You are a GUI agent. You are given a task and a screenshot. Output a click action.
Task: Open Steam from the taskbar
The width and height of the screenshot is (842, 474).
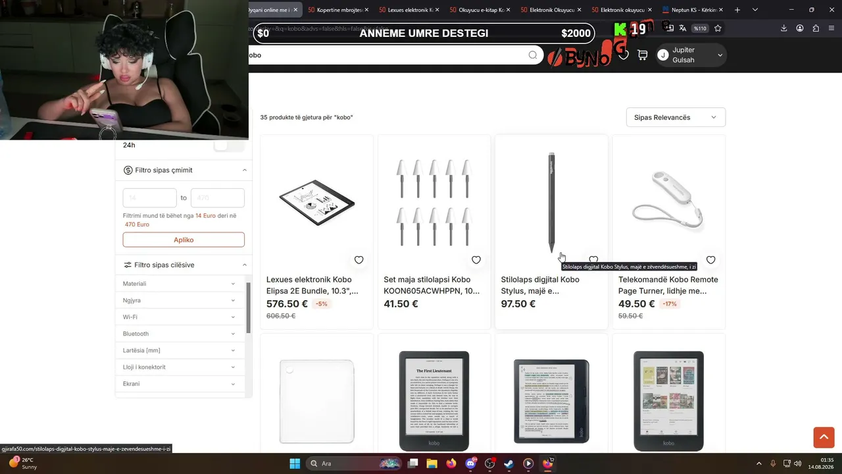tap(508, 463)
